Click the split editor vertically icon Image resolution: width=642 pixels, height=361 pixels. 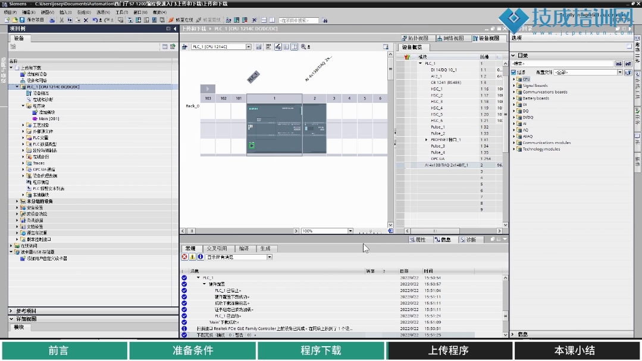tap(272, 20)
